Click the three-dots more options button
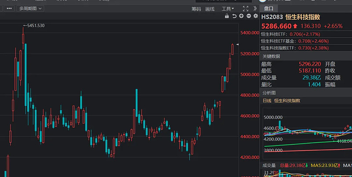Viewport: 352px width, 177px height. (9, 8)
